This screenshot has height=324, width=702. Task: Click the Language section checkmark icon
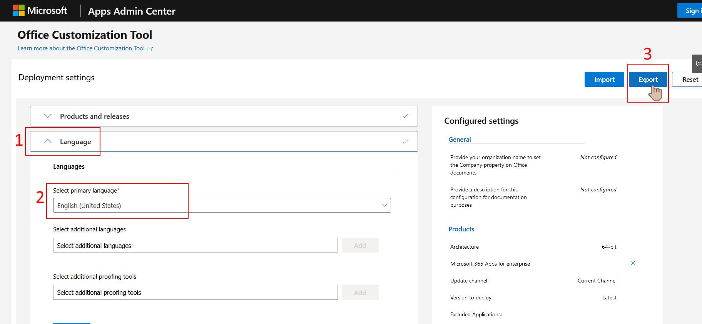(x=405, y=141)
